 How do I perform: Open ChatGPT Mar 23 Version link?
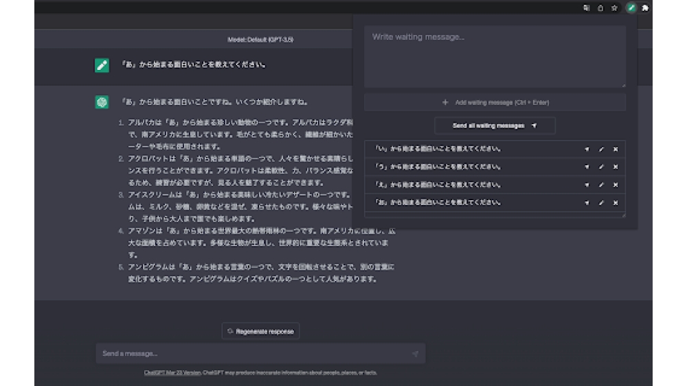coord(172,373)
